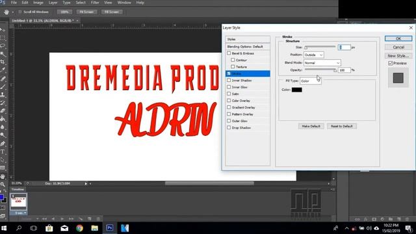Open Google Chrome from taskbar

click(x=79, y=228)
